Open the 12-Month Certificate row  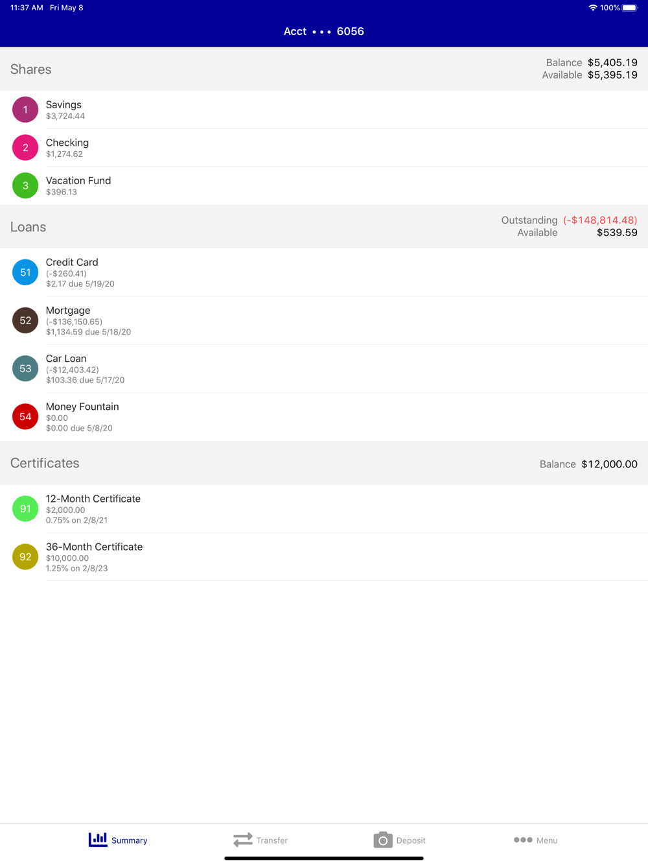[324, 508]
